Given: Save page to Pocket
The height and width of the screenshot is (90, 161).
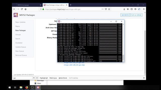Looking at the screenshot, I should pos(106,9).
